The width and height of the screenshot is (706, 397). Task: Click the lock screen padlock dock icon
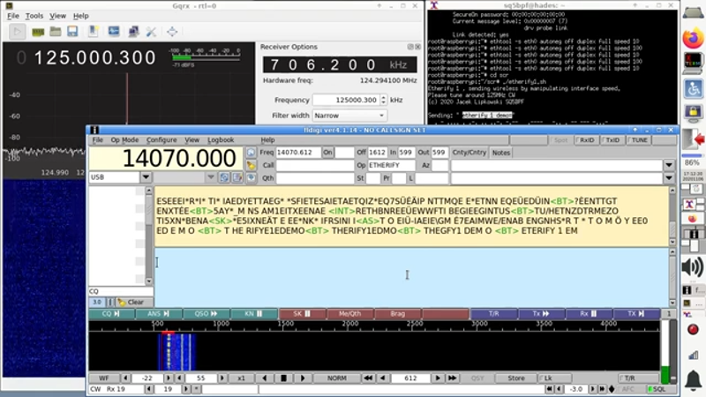pyautogui.click(x=694, y=112)
